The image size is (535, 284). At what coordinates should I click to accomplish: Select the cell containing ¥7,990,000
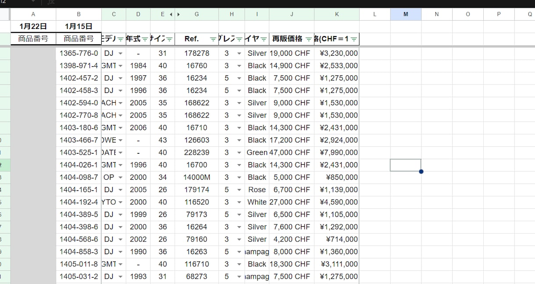tap(337, 153)
